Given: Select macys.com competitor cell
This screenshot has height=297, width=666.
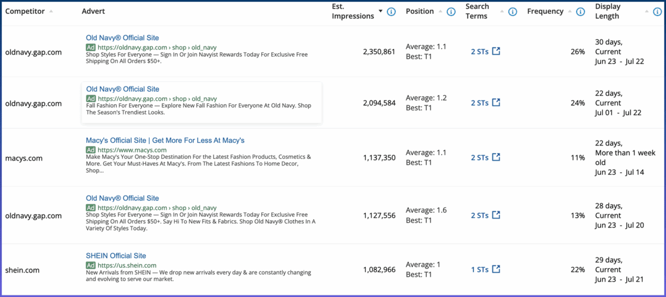Looking at the screenshot, I should pyautogui.click(x=24, y=158).
